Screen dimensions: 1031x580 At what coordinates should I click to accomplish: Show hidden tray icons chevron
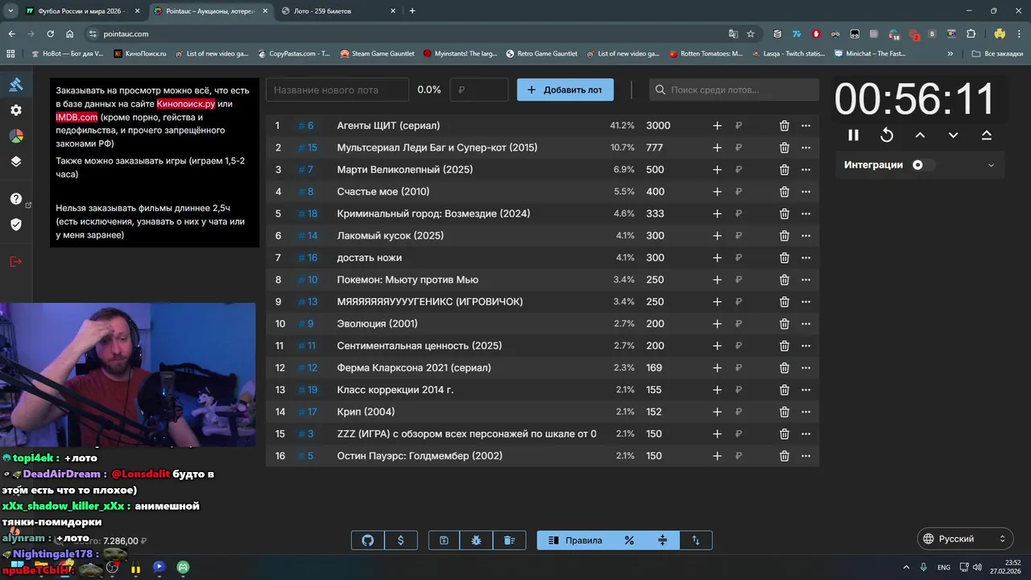pos(905,567)
